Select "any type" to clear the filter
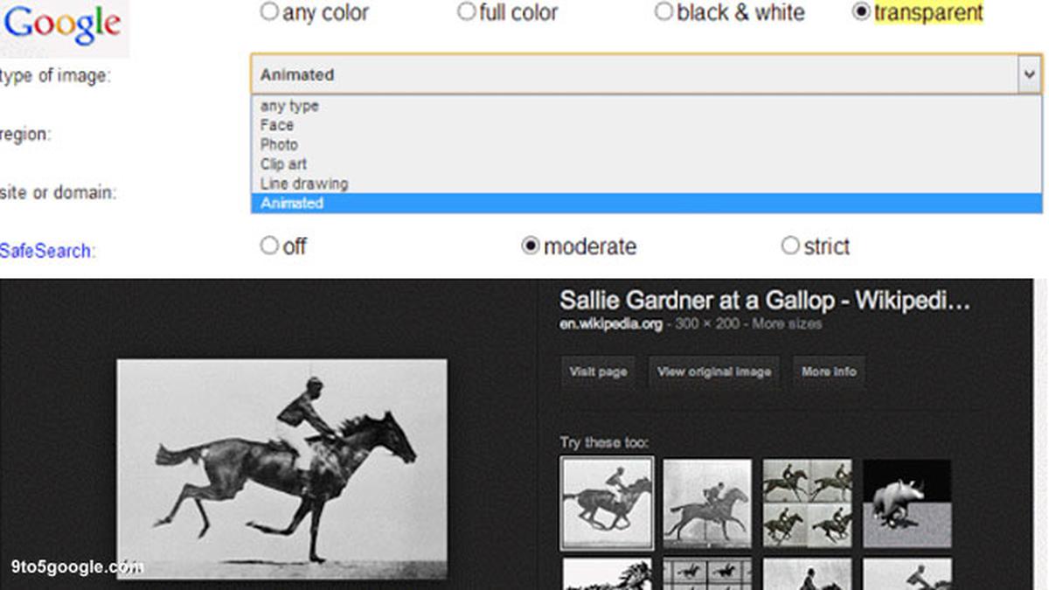1049x590 pixels. click(290, 106)
